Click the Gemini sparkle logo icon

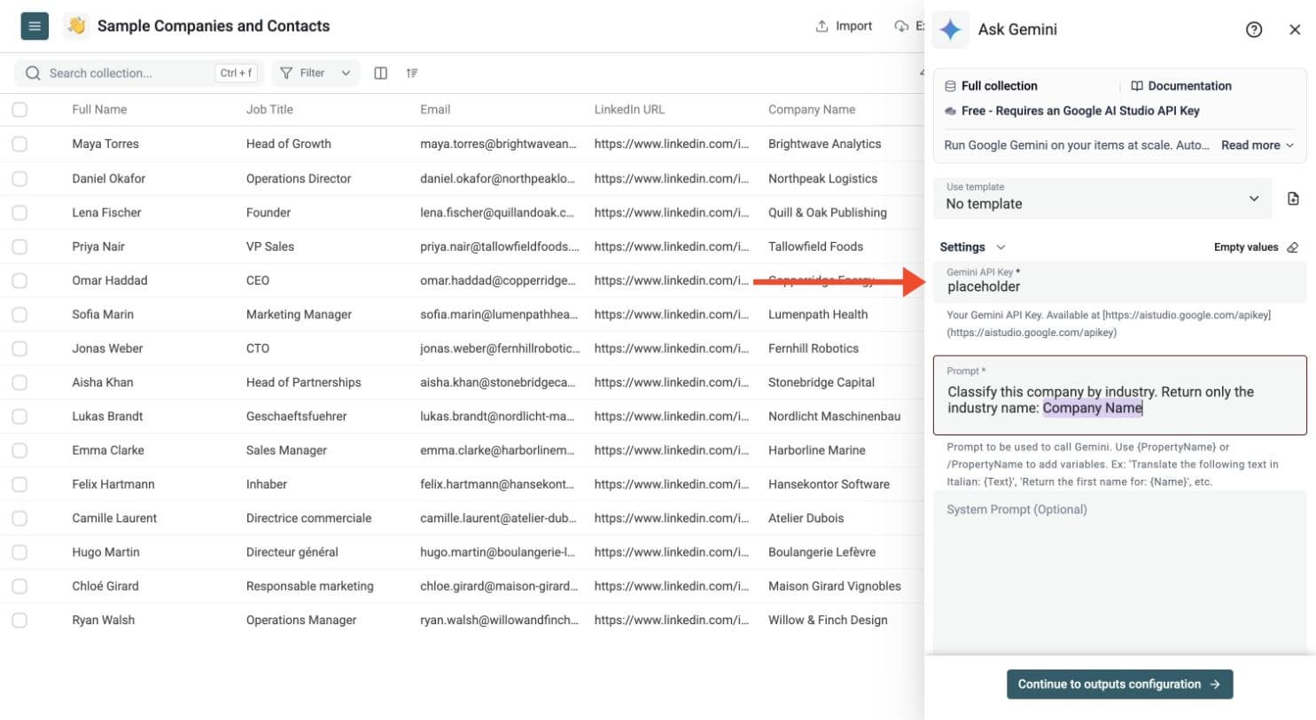pos(951,29)
